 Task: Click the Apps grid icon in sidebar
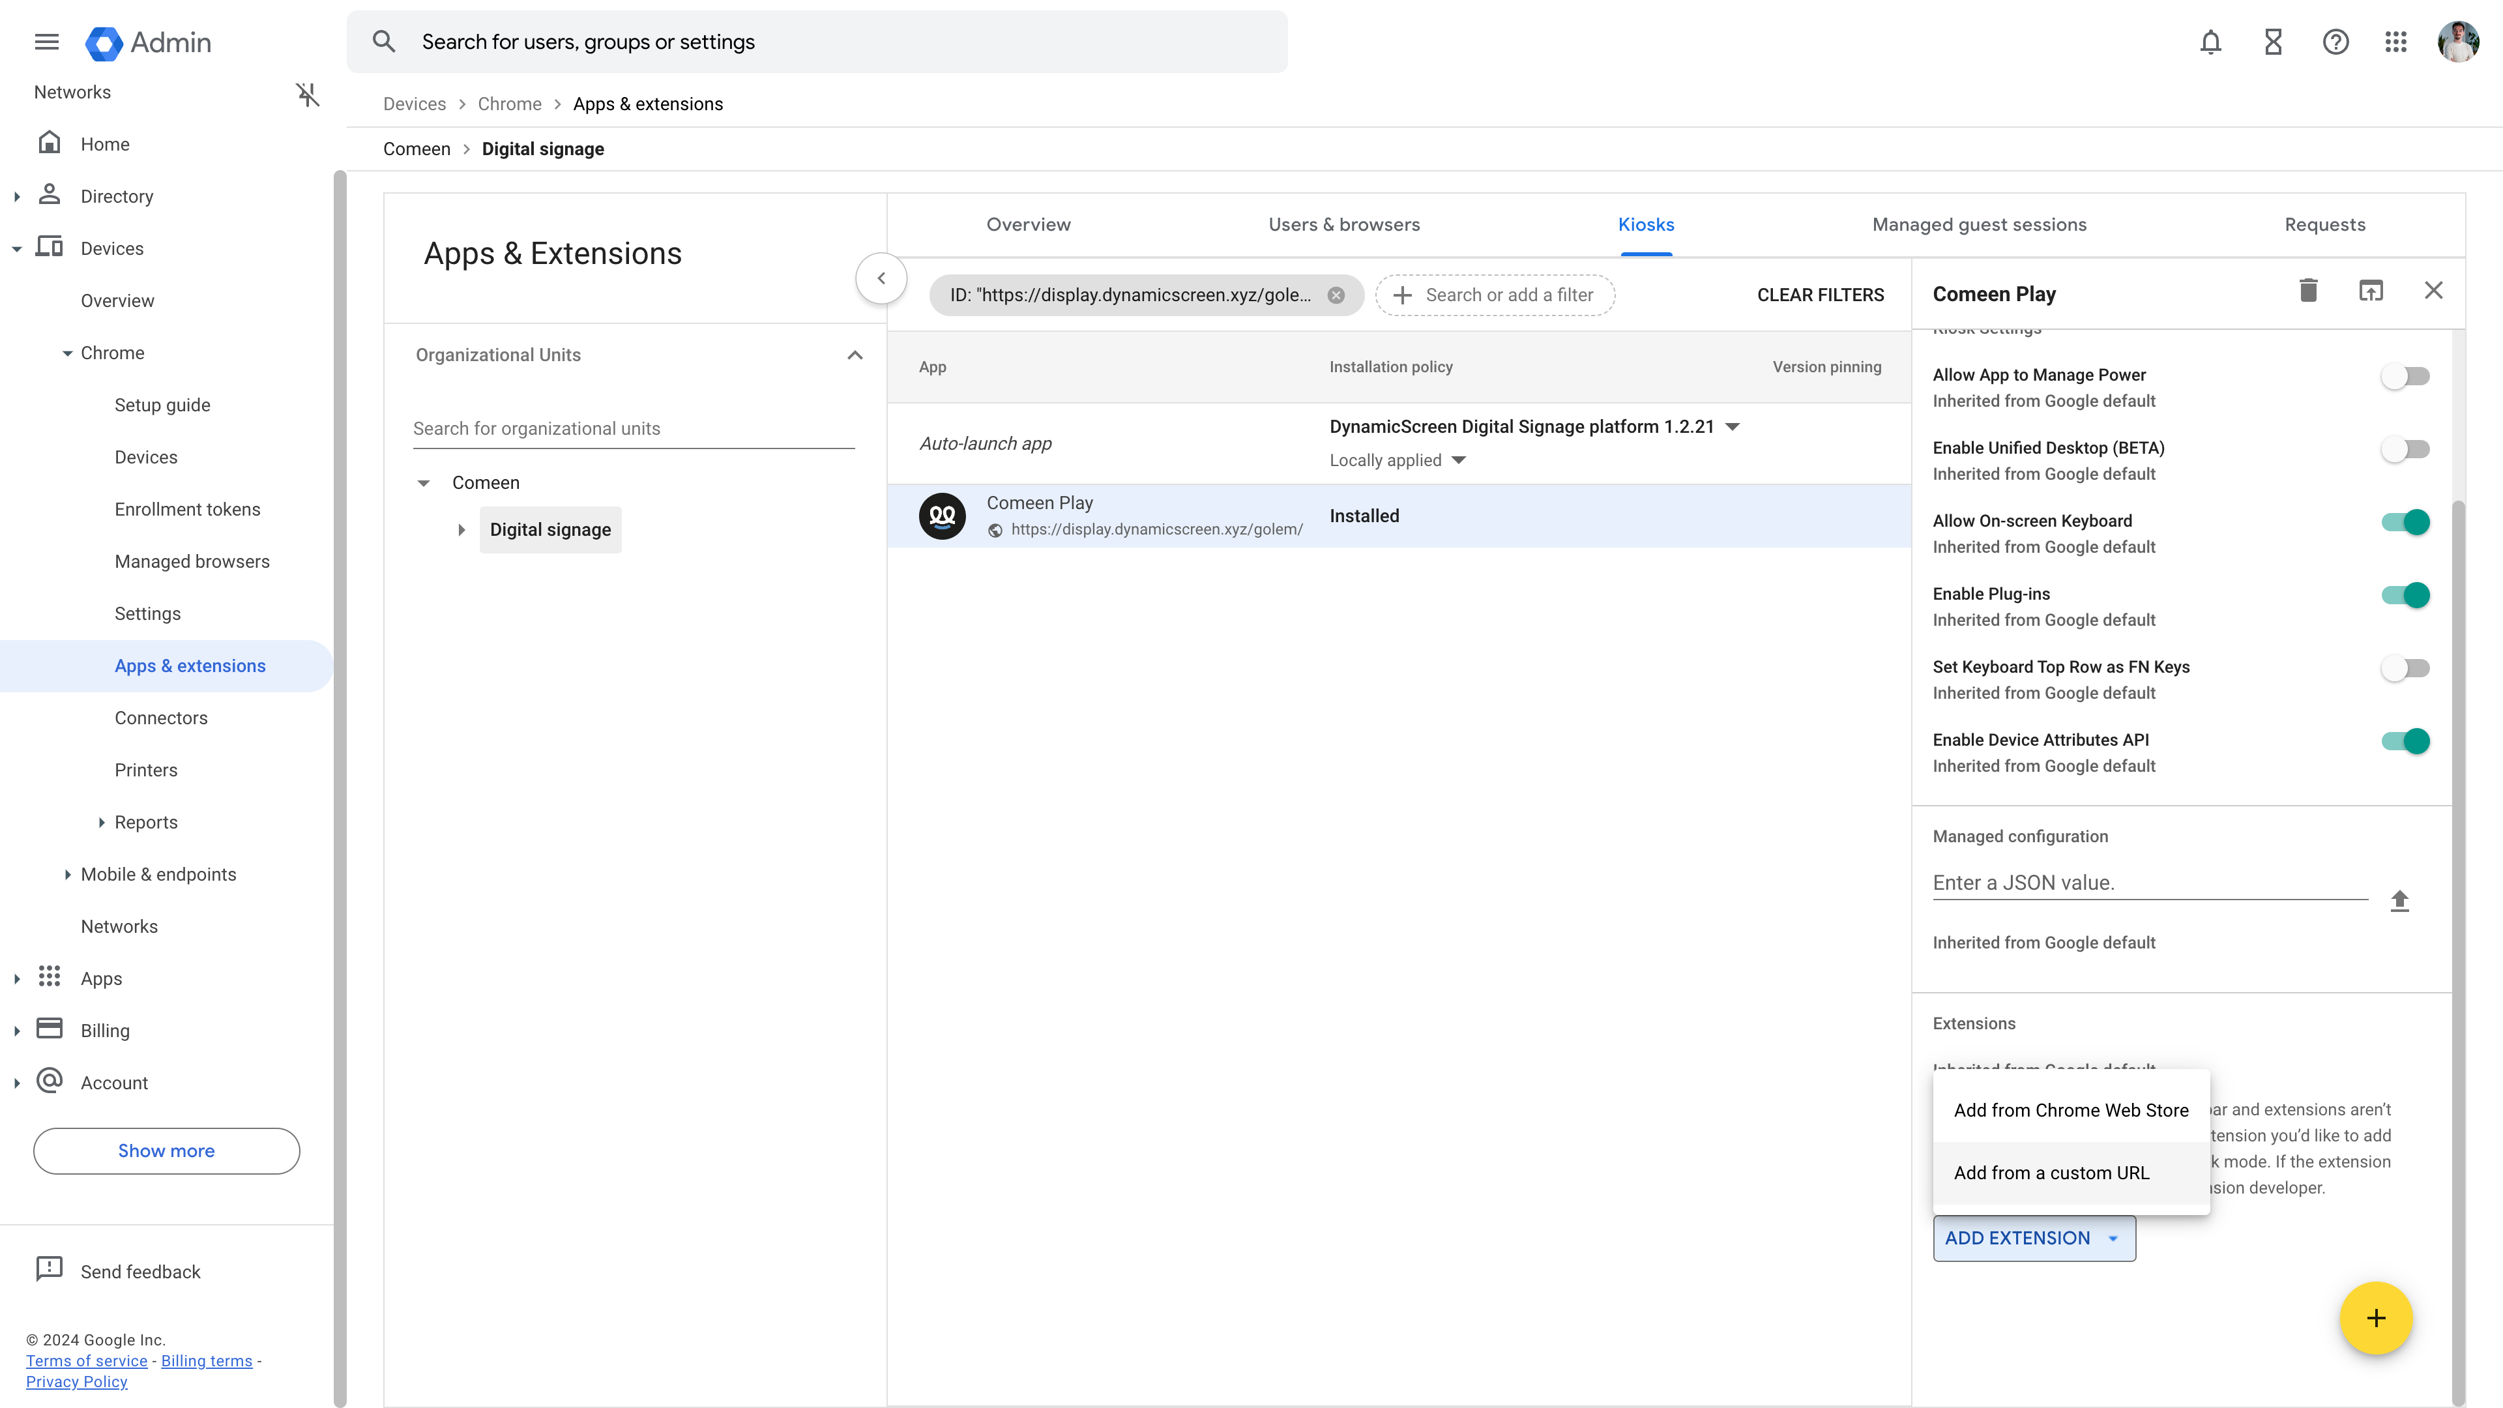tap(50, 976)
